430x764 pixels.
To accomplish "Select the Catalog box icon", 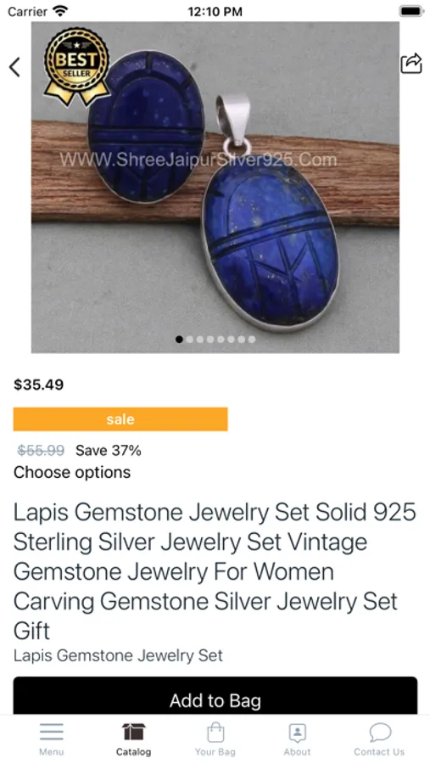I will point(133,732).
